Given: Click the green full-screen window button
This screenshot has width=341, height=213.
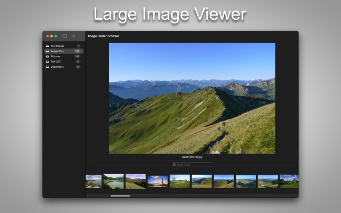Looking at the screenshot, I should (x=56, y=36).
